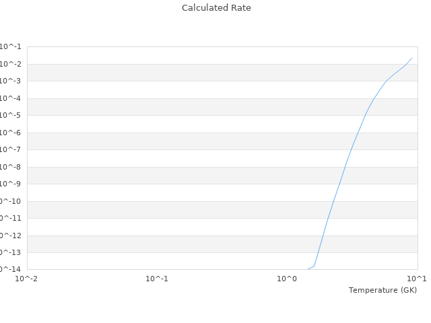Screen dimensions: 431x323
Task: Click the bottom starting point of the blue curve
Action: click(x=308, y=269)
